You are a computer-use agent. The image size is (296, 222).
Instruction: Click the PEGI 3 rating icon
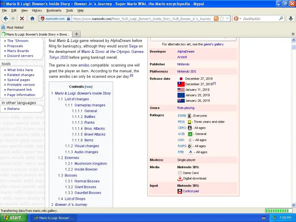point(189,122)
